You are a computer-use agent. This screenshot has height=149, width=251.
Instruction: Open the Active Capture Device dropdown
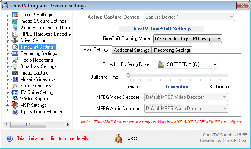pyautogui.click(x=189, y=17)
